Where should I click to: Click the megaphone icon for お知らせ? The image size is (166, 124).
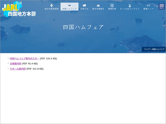click(84, 5)
